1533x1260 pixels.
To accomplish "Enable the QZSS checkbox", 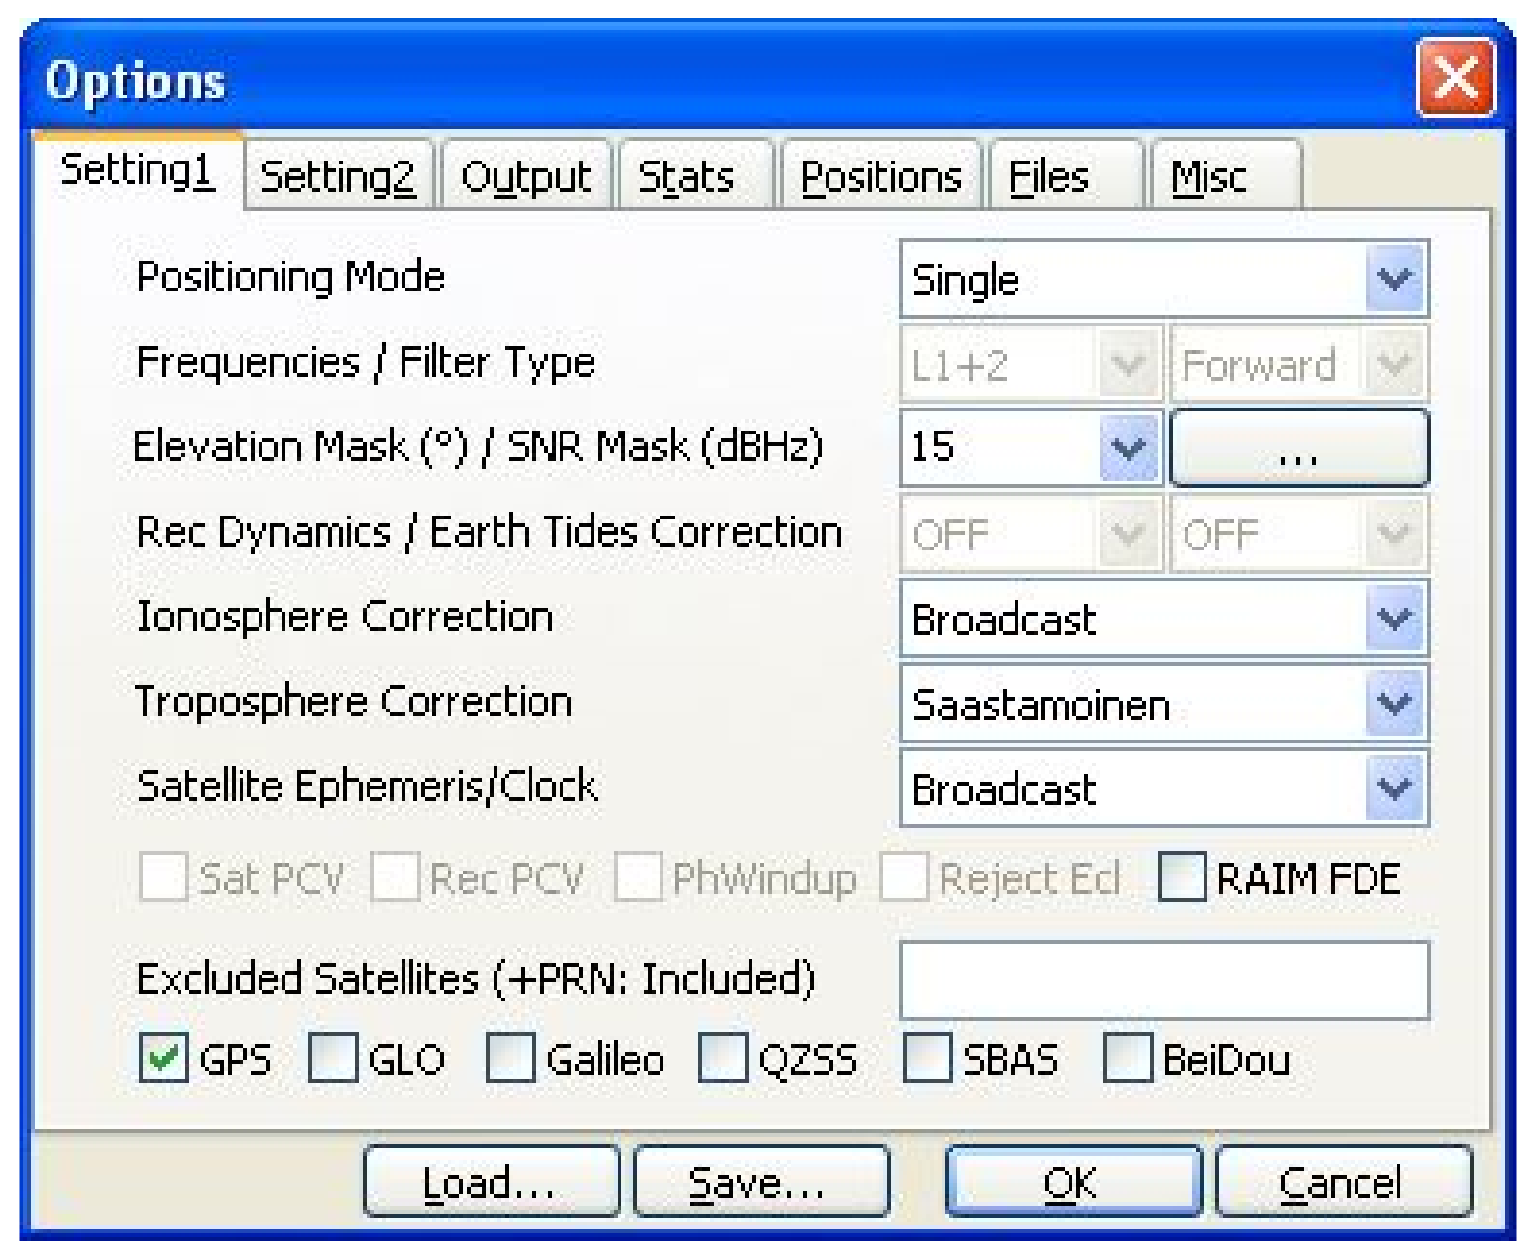I will coord(723,1059).
